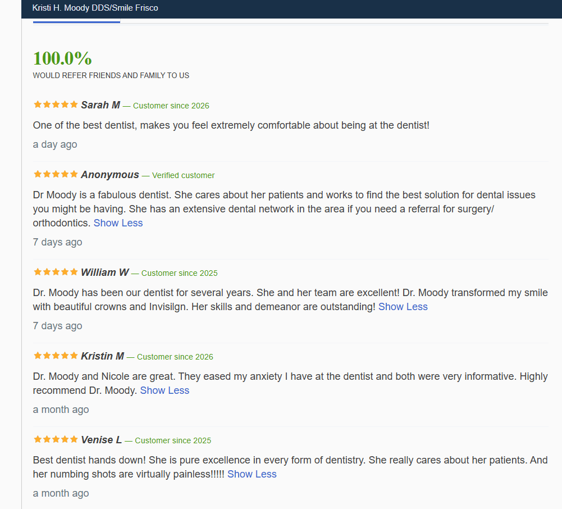
Task: Collapse Kristin M's review with Show Less
Action: pos(165,390)
